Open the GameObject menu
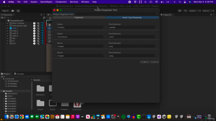Viewport: 216px width, 121px height. [x=46, y=2]
